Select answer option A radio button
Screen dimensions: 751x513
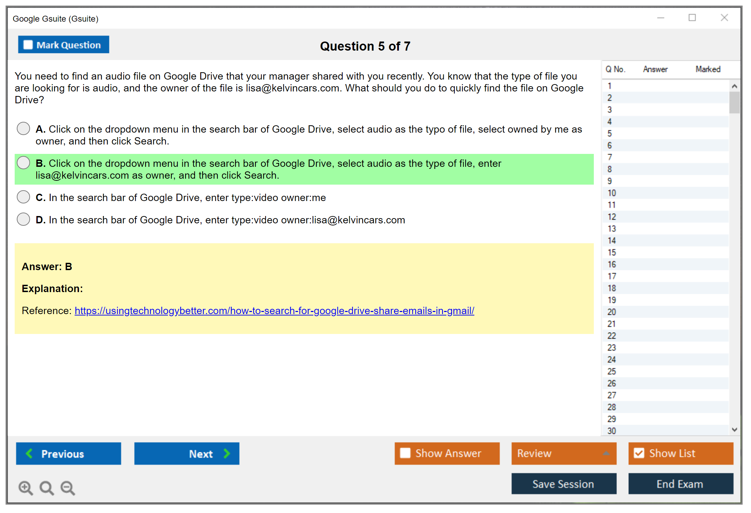tap(23, 128)
